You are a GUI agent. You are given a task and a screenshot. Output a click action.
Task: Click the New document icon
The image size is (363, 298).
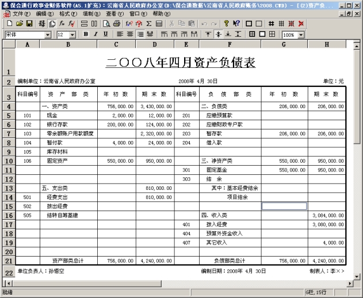[10, 24]
